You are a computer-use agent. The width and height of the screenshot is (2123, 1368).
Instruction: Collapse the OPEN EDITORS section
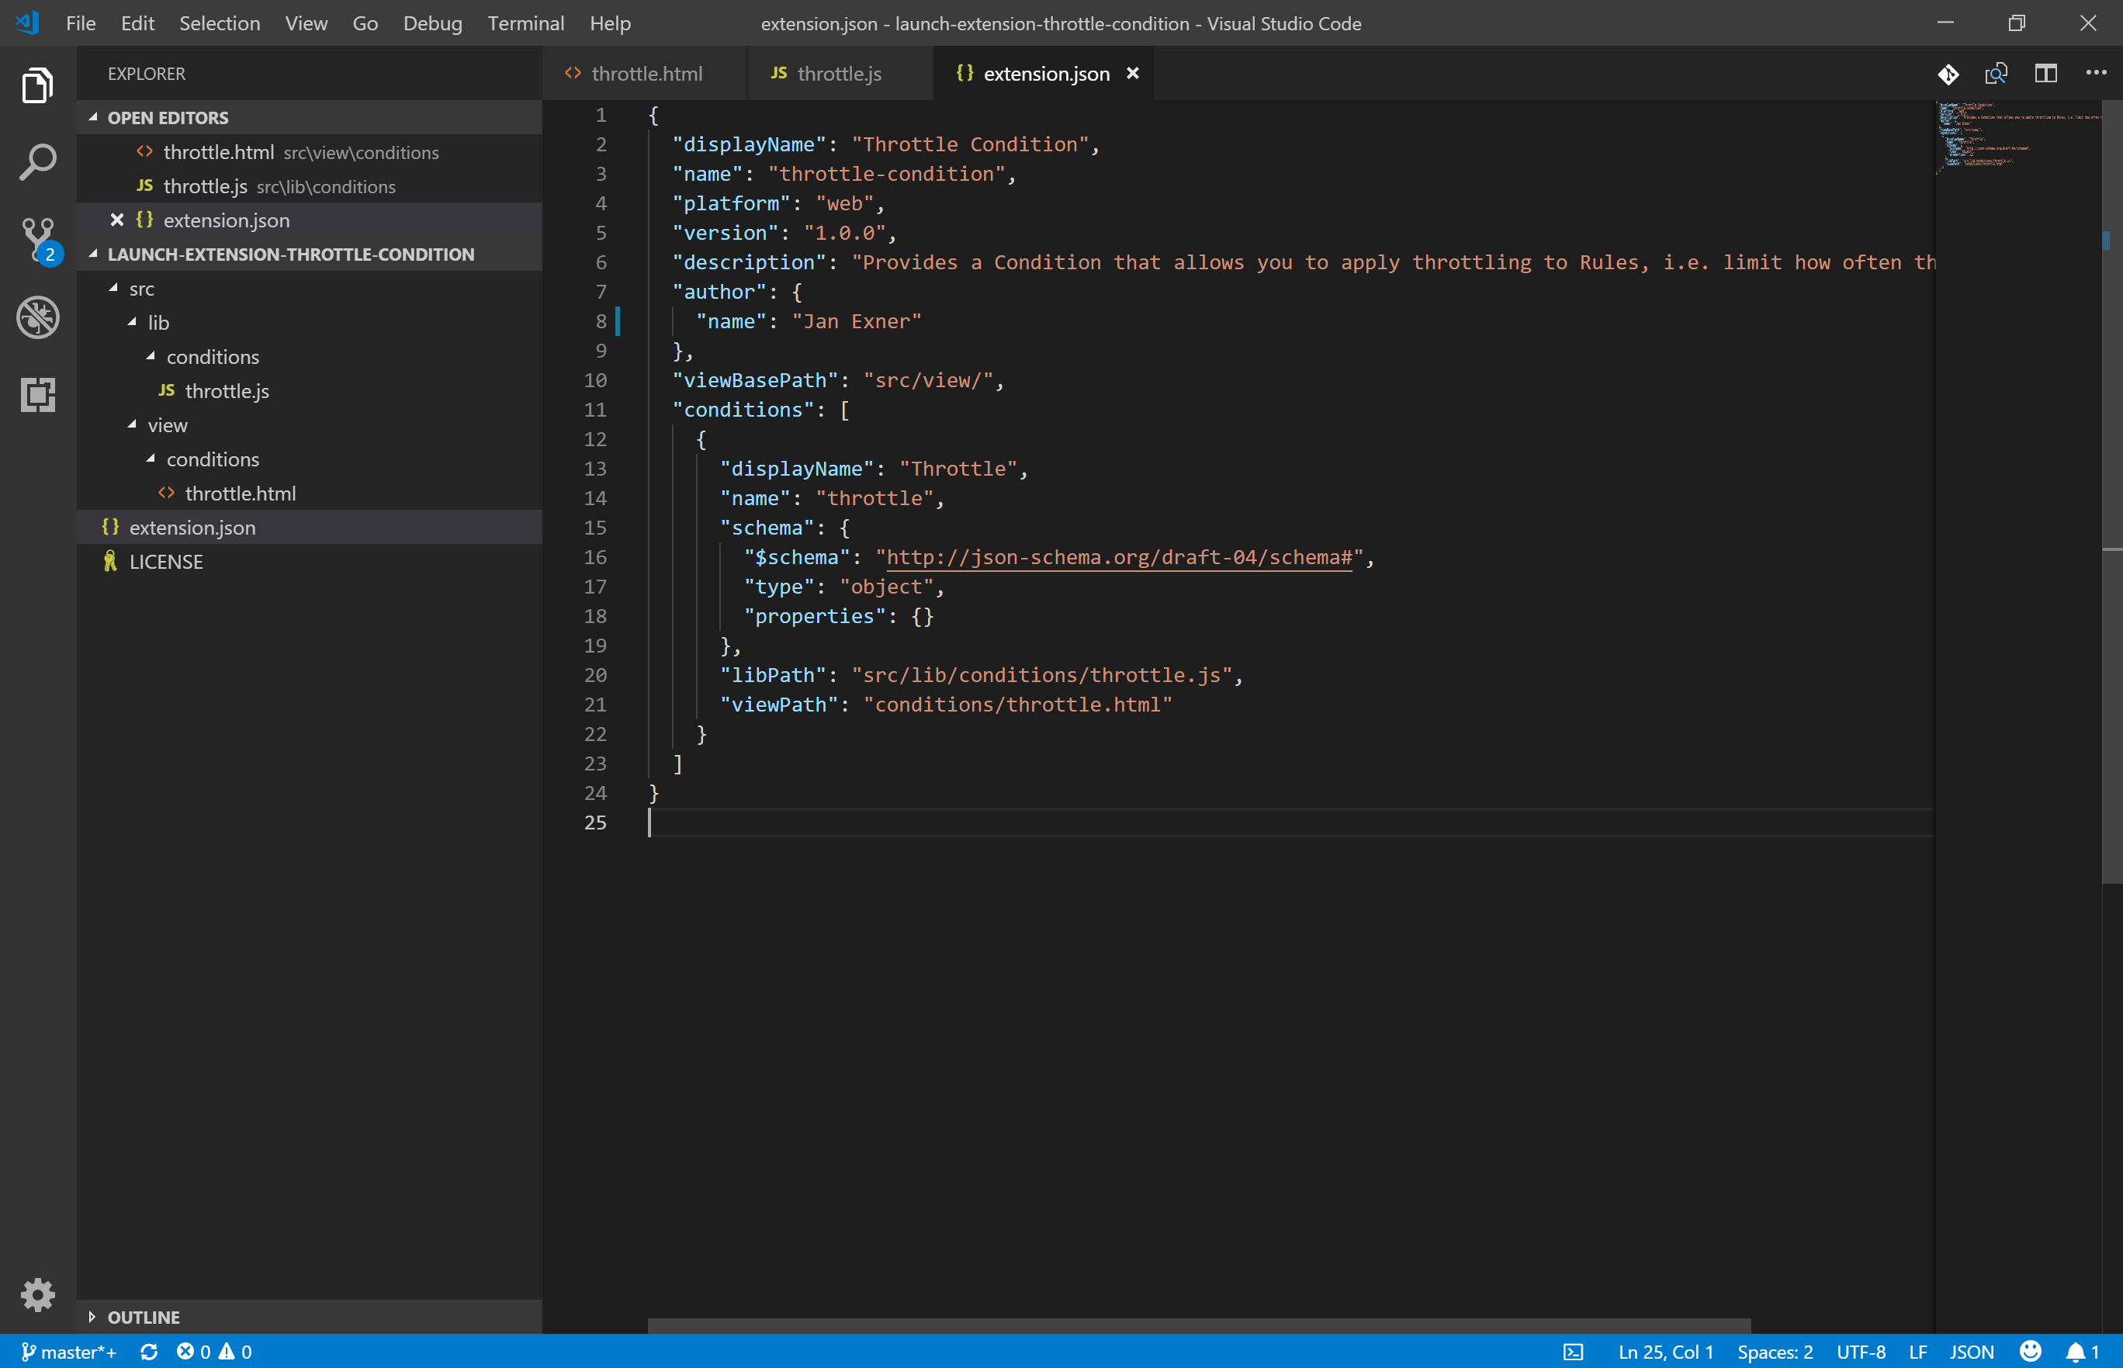[x=94, y=116]
